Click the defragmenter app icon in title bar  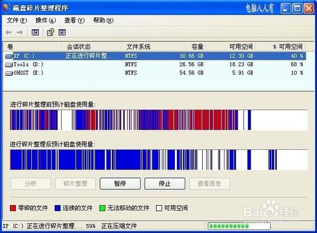(6, 8)
